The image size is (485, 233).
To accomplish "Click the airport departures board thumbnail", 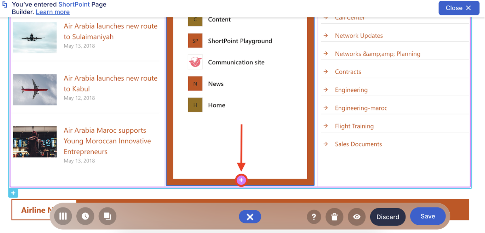I will [x=35, y=142].
